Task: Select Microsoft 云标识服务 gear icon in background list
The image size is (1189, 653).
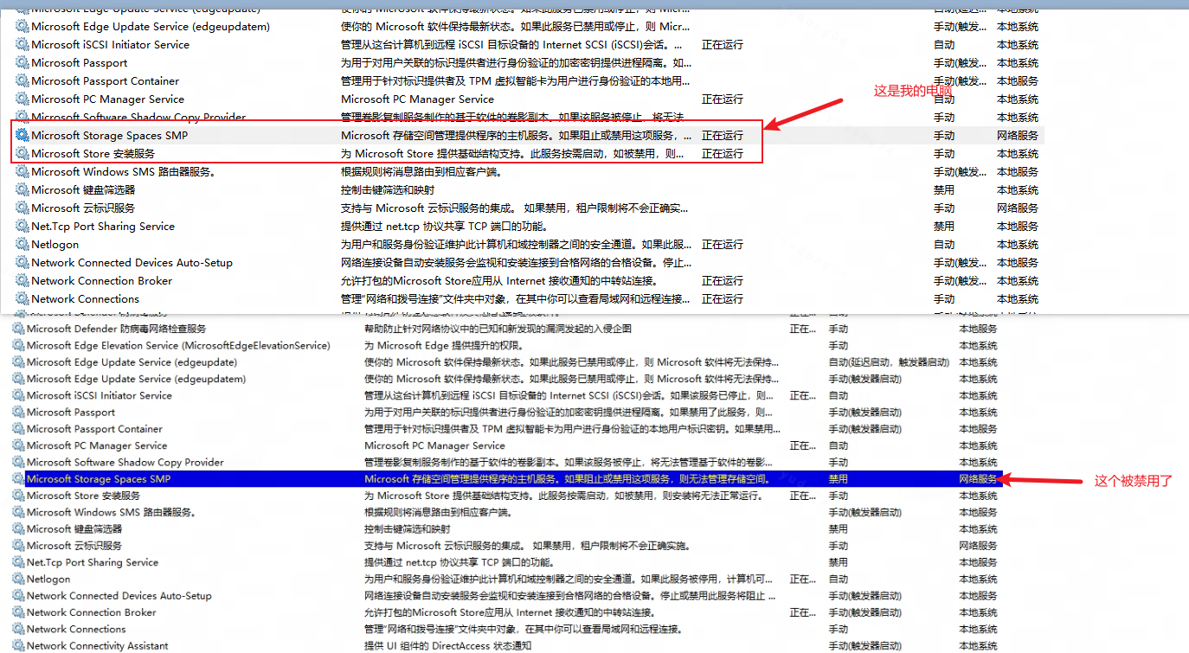Action: click(x=19, y=546)
